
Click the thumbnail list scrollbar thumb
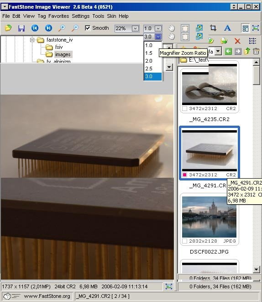256,75
